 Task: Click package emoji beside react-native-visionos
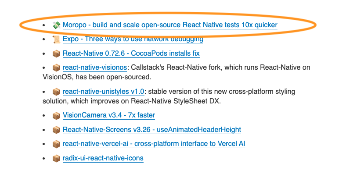tap(56, 67)
